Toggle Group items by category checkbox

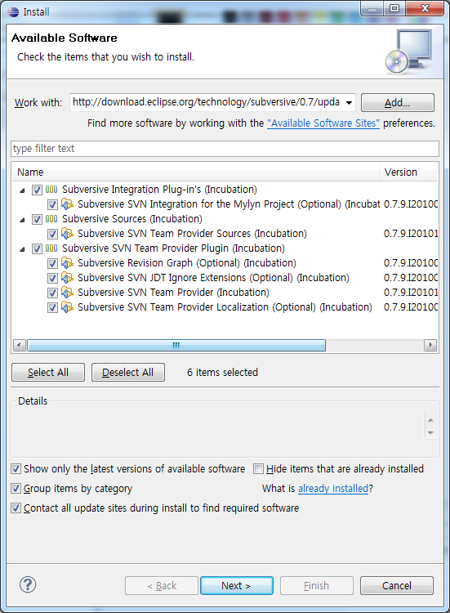coord(16,488)
